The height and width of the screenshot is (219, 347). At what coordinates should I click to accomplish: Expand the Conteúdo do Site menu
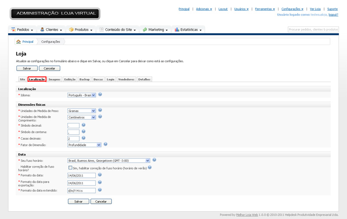(118, 29)
